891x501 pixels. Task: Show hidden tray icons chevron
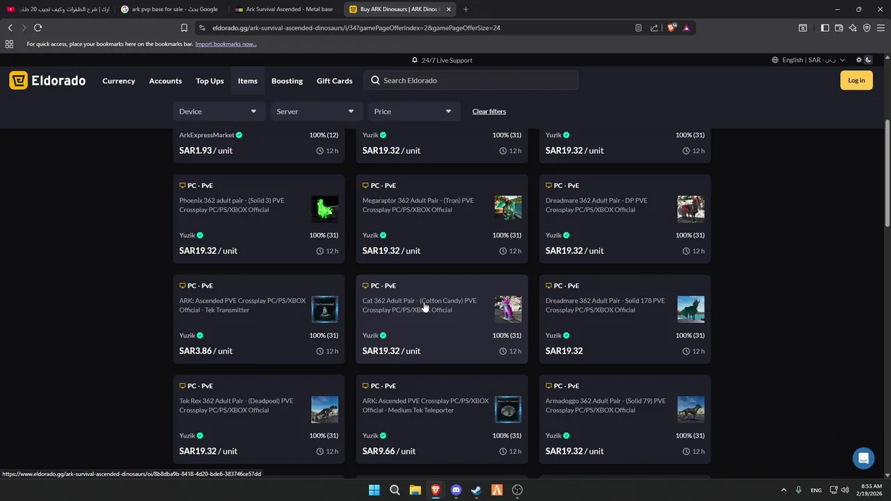click(x=783, y=490)
